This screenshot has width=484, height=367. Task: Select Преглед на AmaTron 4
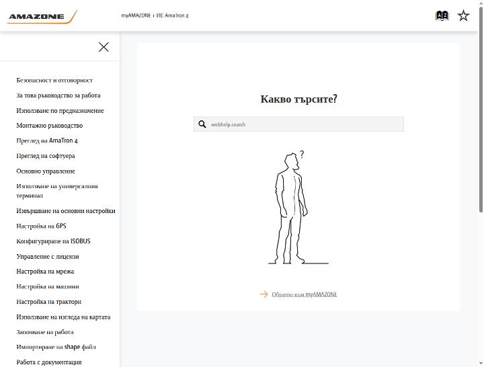click(x=47, y=140)
